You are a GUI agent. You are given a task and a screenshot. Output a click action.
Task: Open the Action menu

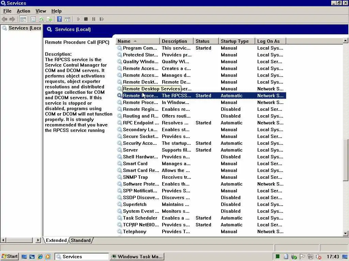(x=24, y=11)
